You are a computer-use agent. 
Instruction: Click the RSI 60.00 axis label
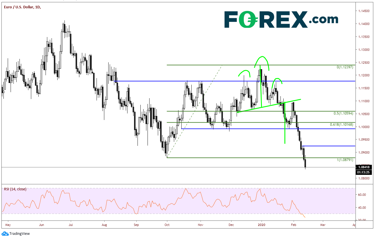pyautogui.click(x=362, y=195)
